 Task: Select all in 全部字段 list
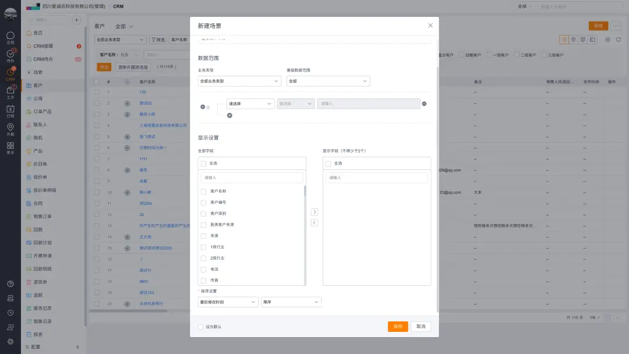click(x=203, y=164)
